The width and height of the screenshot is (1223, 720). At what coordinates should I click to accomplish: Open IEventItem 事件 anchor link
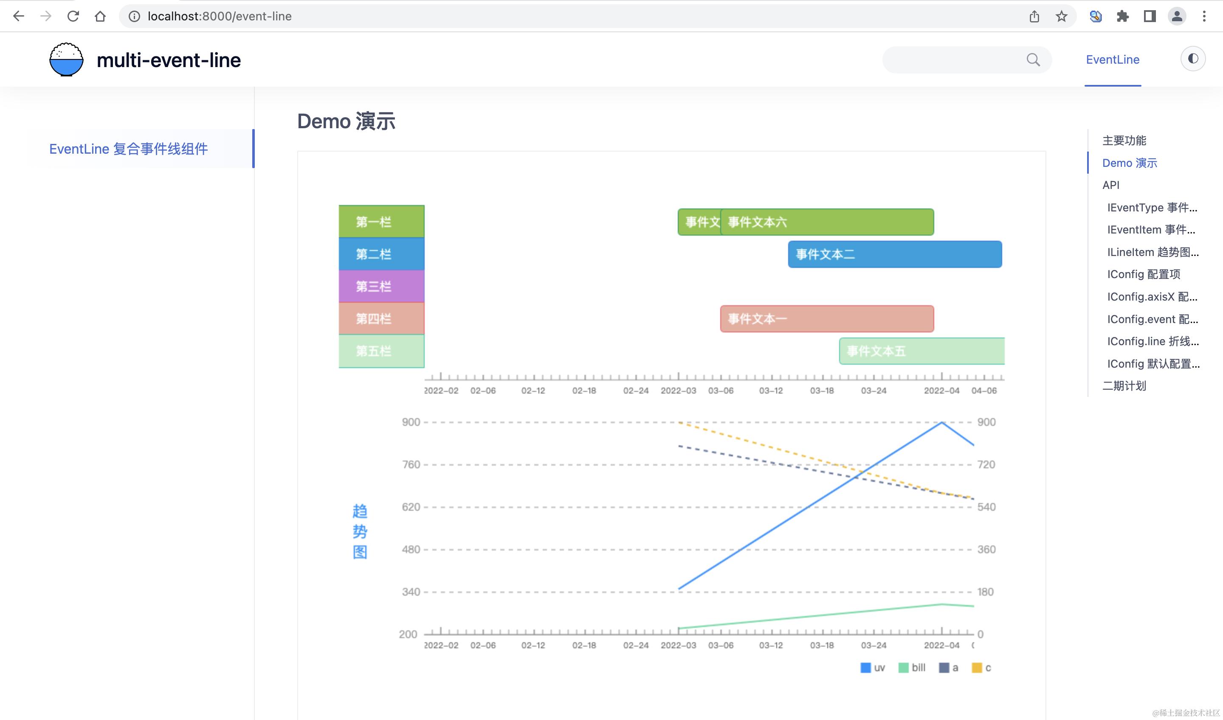pos(1151,230)
